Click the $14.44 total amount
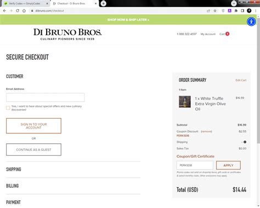This screenshot has height=208, width=260. [239, 190]
